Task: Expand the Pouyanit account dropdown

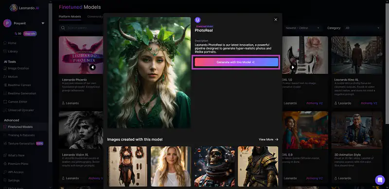Action: pyautogui.click(x=43, y=23)
